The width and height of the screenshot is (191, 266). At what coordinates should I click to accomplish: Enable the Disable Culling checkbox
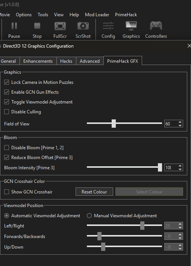(x=7, y=112)
